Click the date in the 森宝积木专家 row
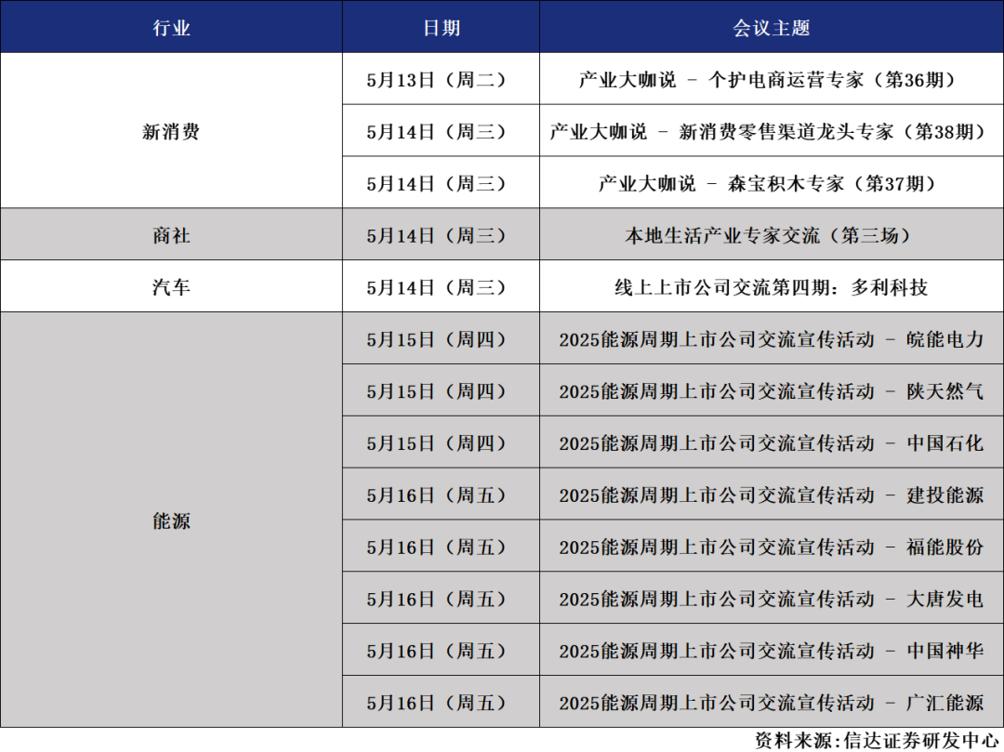Screen dimensions: 1004x752 point(442,182)
